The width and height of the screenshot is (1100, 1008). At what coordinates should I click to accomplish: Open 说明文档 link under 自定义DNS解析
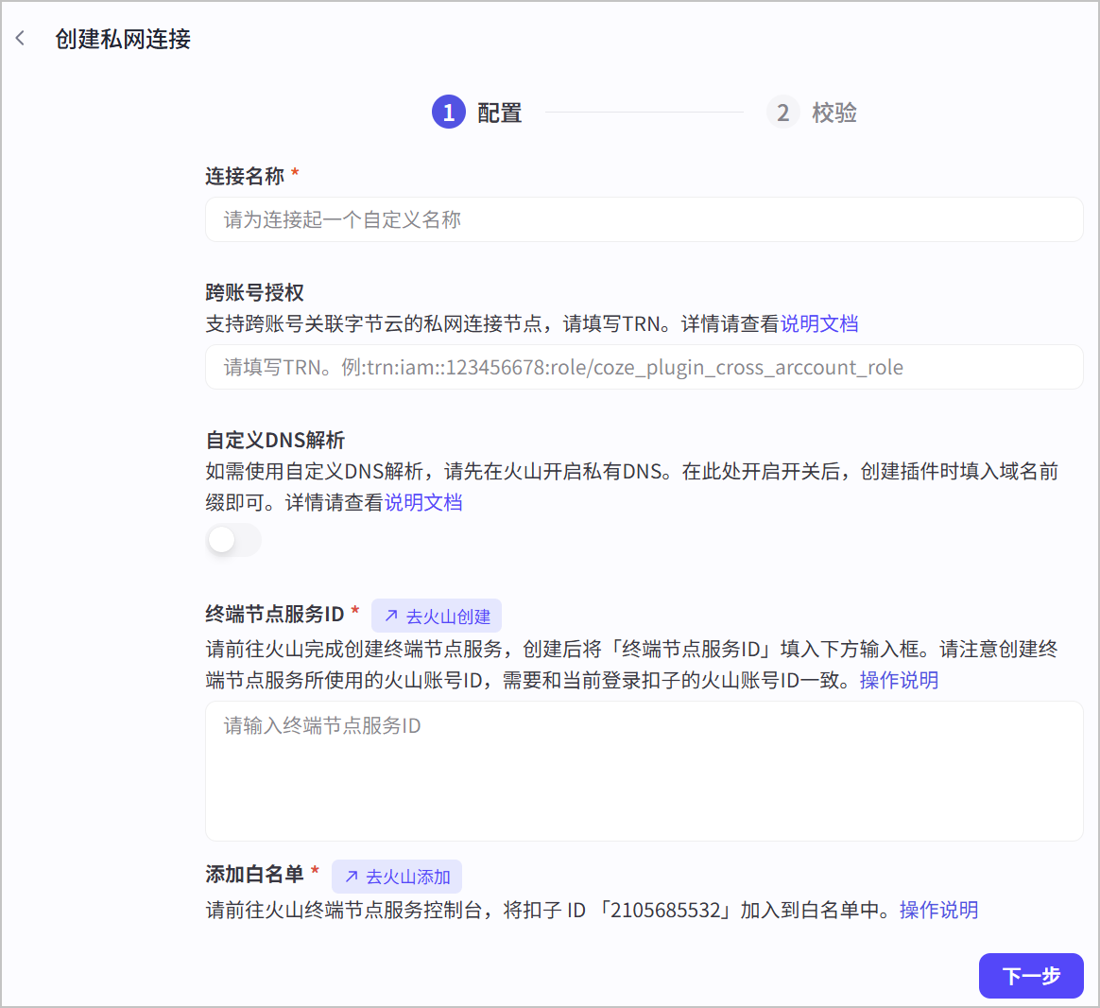click(x=423, y=502)
